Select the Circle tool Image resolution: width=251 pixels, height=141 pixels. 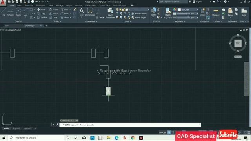point(18,12)
